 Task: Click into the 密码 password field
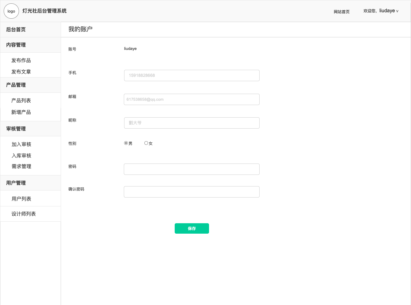[x=192, y=169]
